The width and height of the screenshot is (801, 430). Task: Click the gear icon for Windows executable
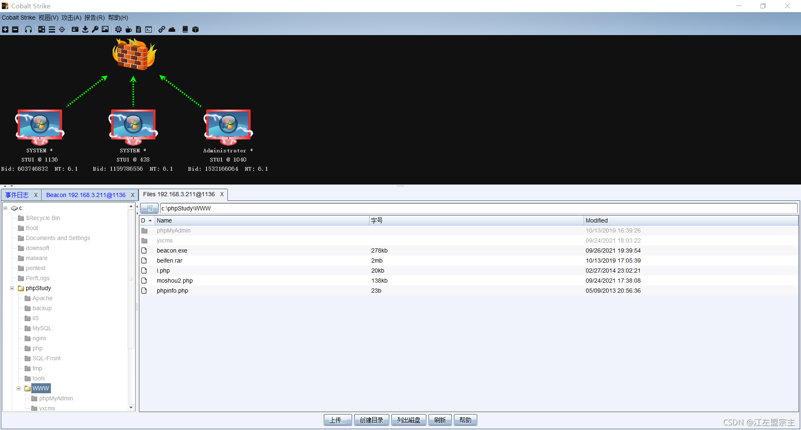[118, 29]
